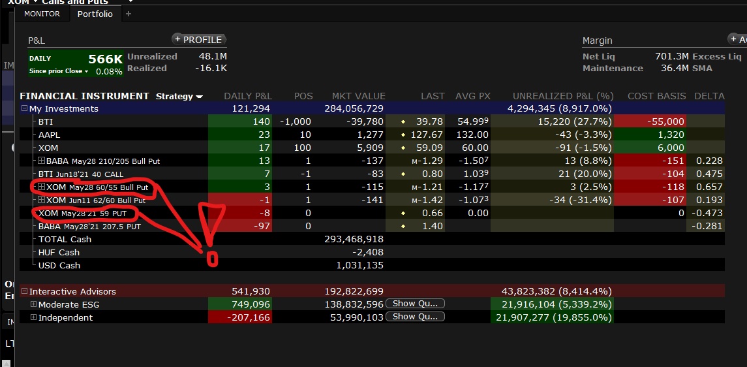
Task: Click Realized value -16.1K
Action: (211, 68)
